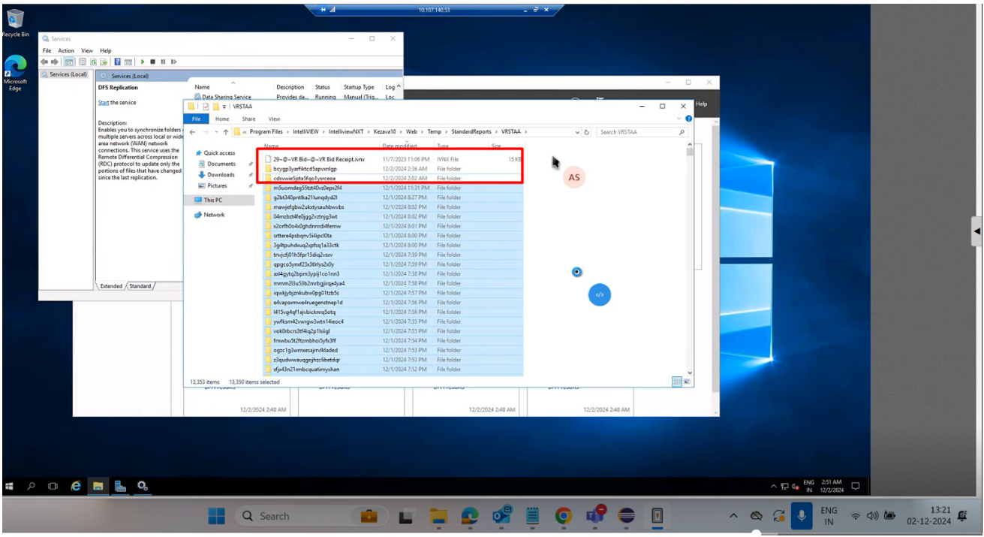The height and width of the screenshot is (537, 984).
Task: Select This PC in navigation pane
Action: tap(213, 200)
